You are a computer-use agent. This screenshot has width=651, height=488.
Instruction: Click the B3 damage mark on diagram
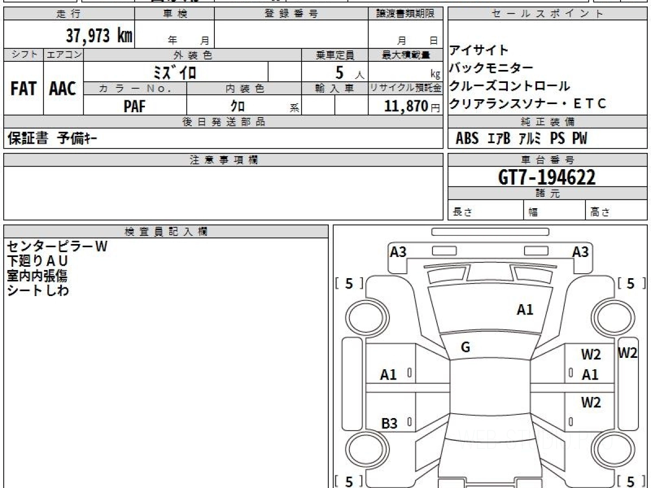point(389,424)
